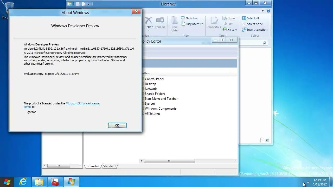Switch to the Extended tab
This screenshot has width=333, height=187.
(x=93, y=166)
